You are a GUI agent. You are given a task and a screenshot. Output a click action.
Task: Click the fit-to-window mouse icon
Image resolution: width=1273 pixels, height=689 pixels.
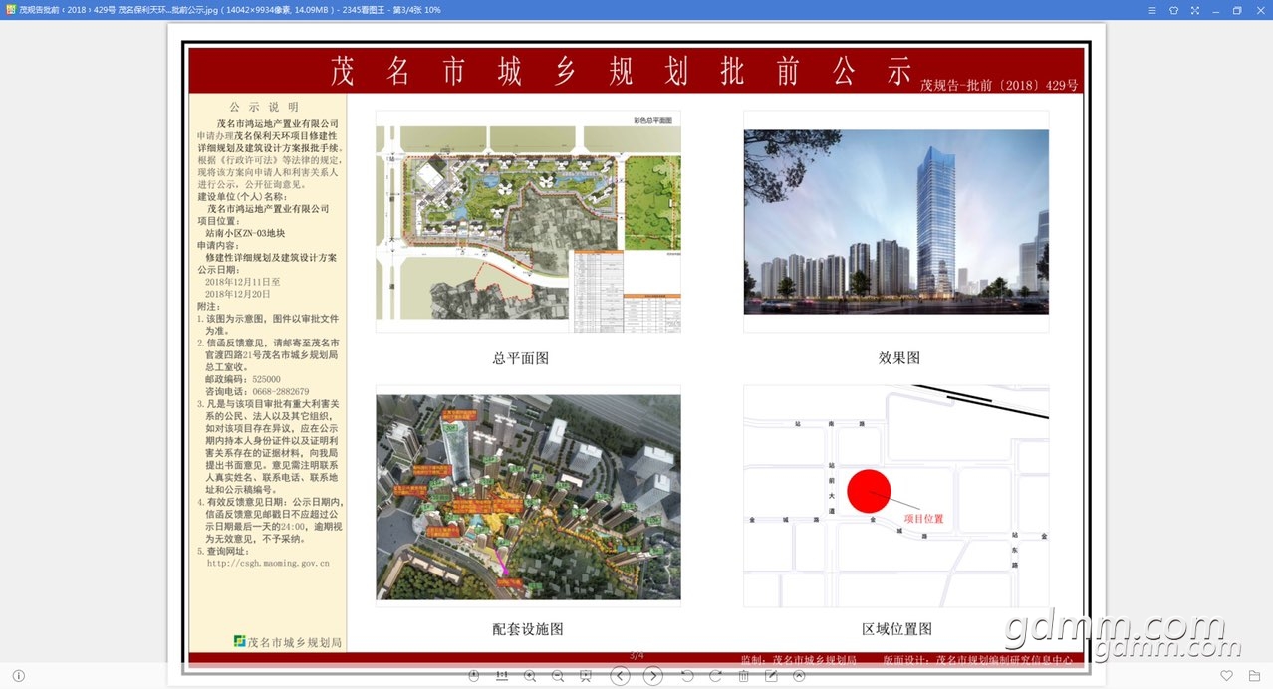[474, 676]
